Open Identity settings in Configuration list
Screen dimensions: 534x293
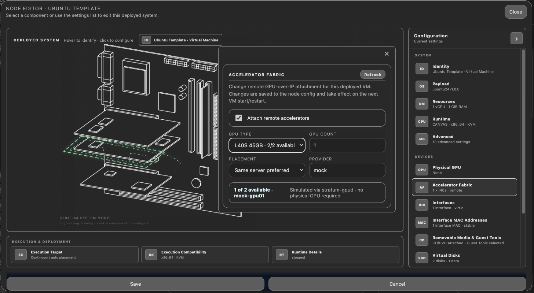464,69
